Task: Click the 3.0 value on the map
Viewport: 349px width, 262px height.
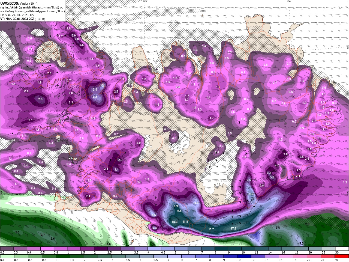Action: click(x=74, y=35)
